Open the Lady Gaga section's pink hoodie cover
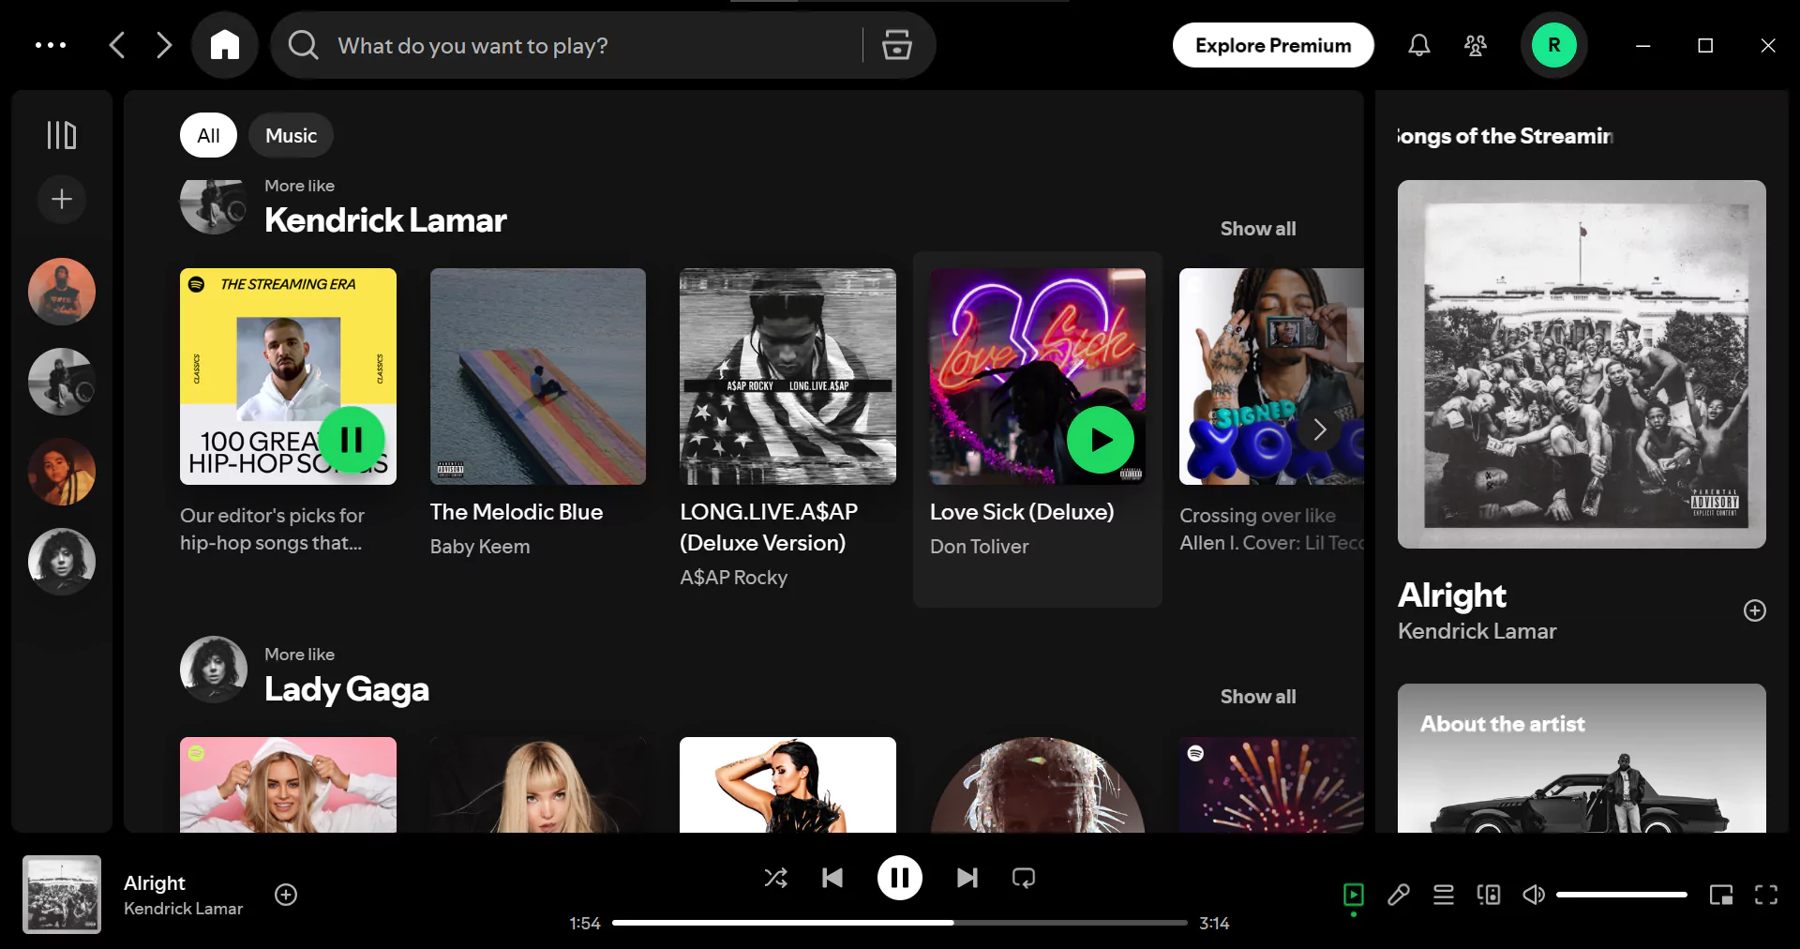Screen dimensions: 1800x949 288,785
